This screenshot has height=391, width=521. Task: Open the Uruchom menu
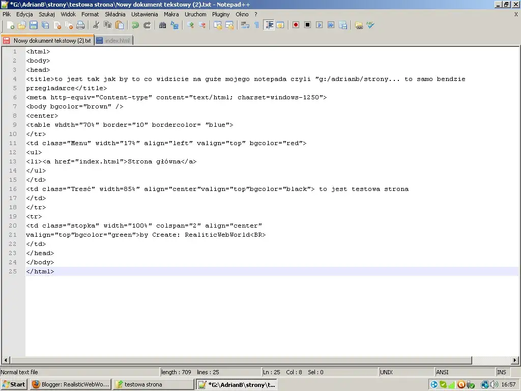tap(195, 14)
